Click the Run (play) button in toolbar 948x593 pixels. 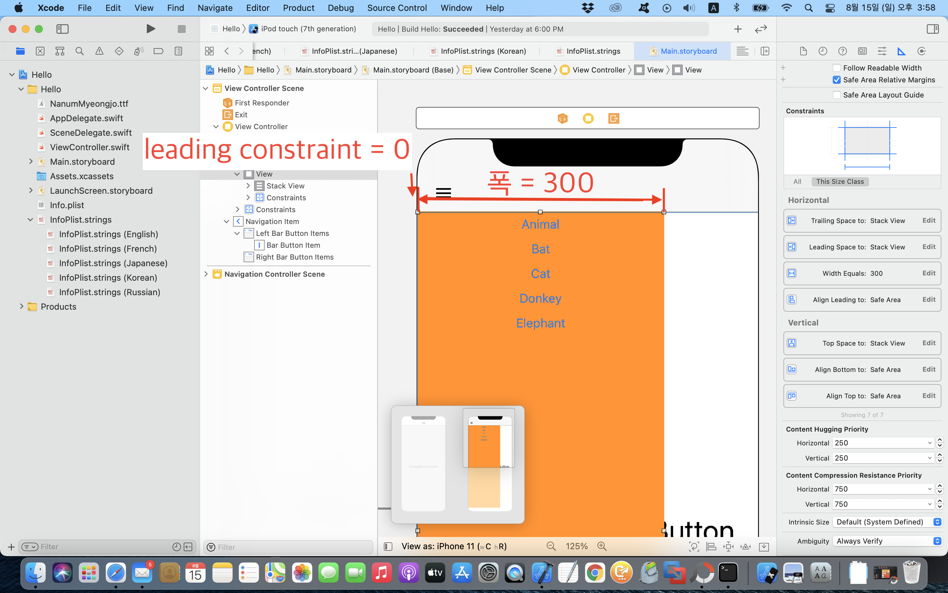[x=150, y=29]
